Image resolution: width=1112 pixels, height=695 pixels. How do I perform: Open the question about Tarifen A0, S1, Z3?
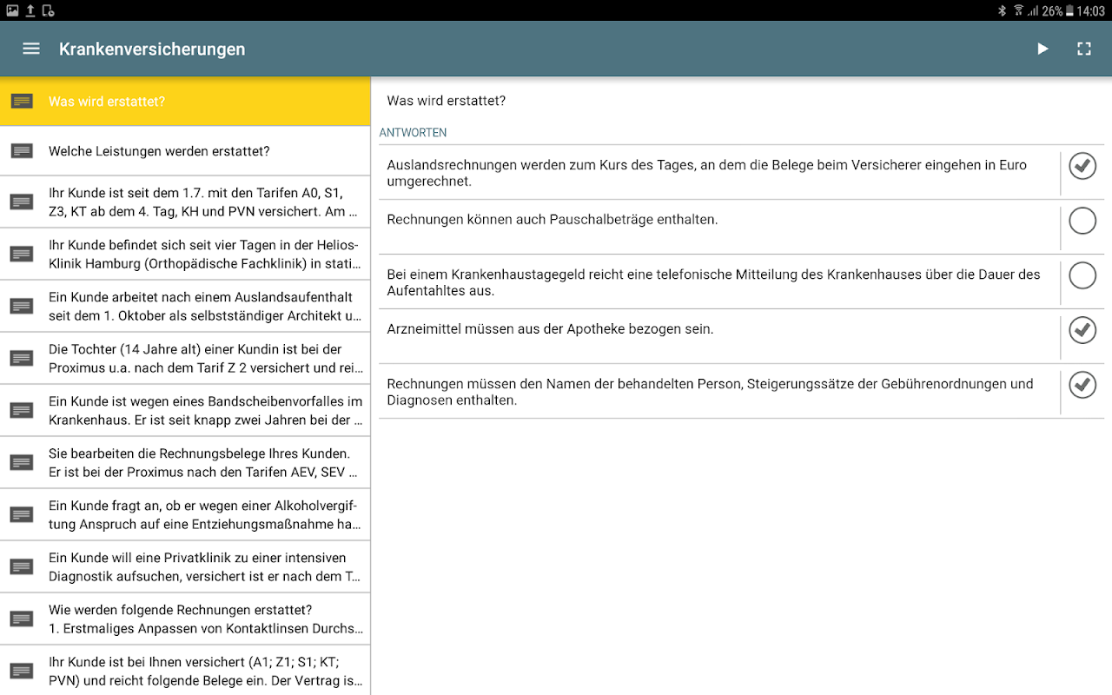click(185, 202)
